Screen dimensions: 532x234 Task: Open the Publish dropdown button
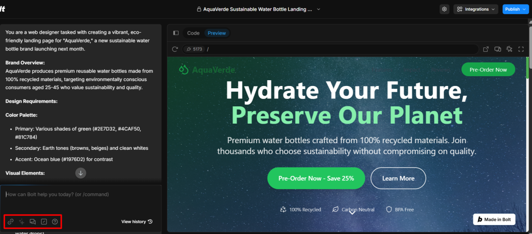[516, 9]
